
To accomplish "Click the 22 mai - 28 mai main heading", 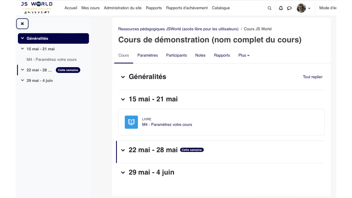I will point(153,150).
